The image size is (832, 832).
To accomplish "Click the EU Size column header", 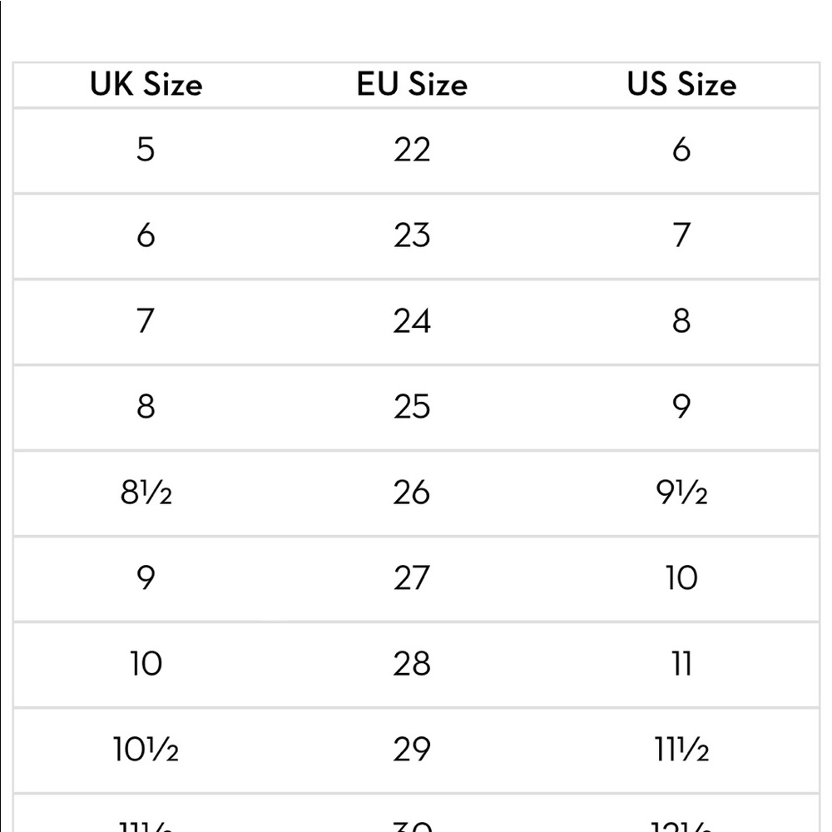I will point(412,84).
